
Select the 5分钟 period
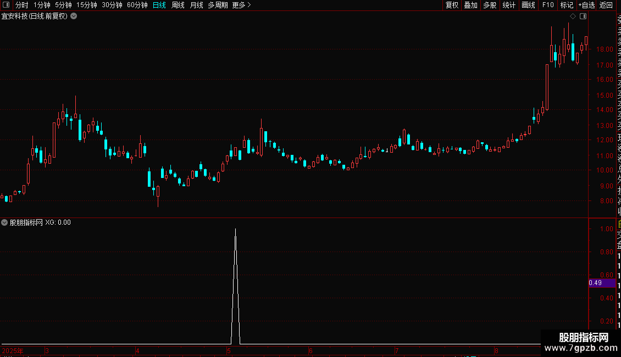click(x=63, y=5)
